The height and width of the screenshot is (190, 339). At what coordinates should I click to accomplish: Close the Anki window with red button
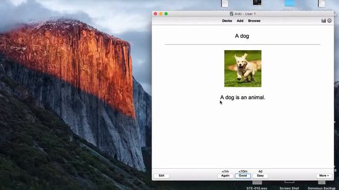point(155,14)
